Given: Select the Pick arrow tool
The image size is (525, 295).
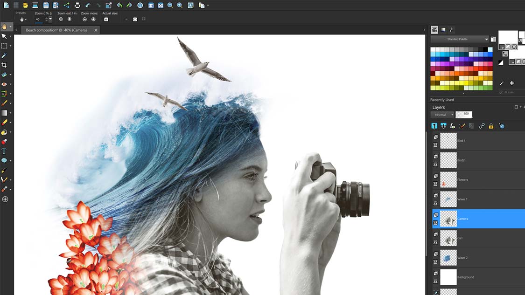Looking at the screenshot, I should click(5, 36).
